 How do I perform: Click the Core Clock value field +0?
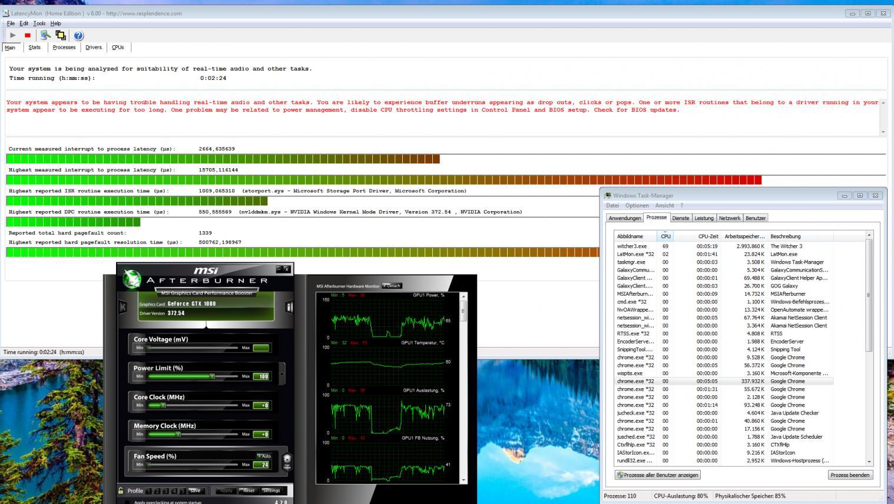pos(261,405)
